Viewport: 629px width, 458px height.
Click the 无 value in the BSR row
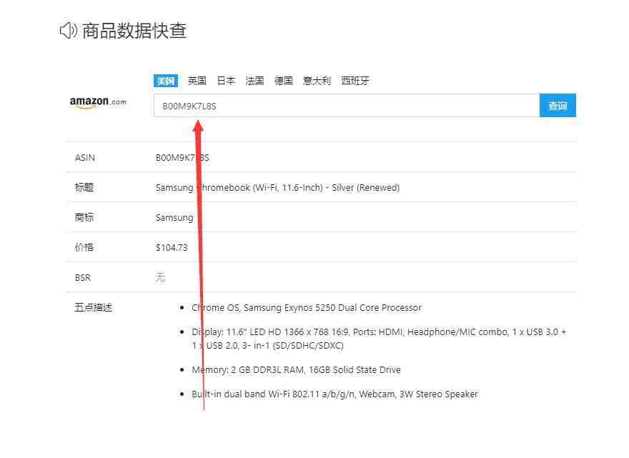tap(160, 277)
